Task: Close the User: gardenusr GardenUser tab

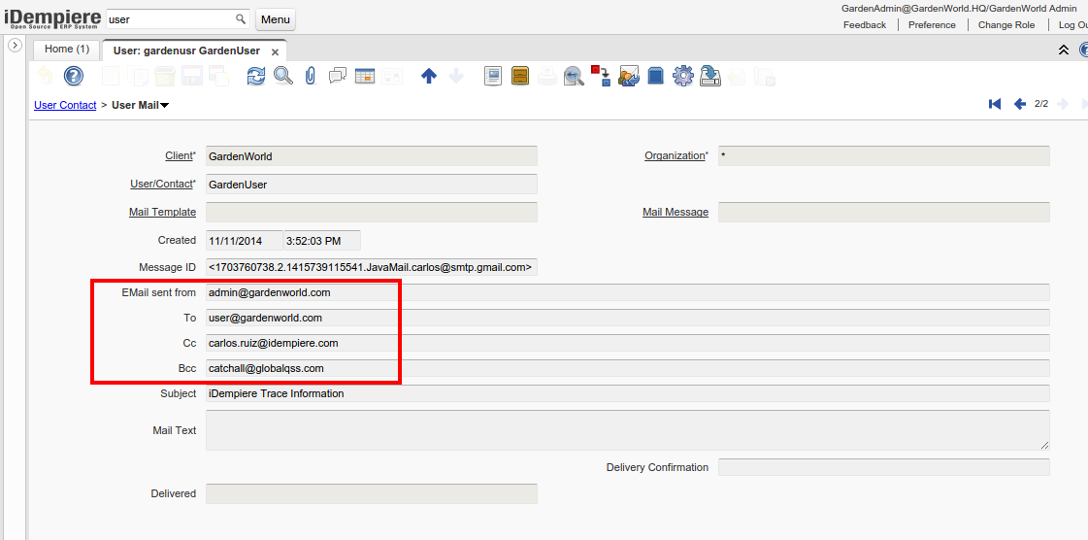Action: [x=275, y=52]
